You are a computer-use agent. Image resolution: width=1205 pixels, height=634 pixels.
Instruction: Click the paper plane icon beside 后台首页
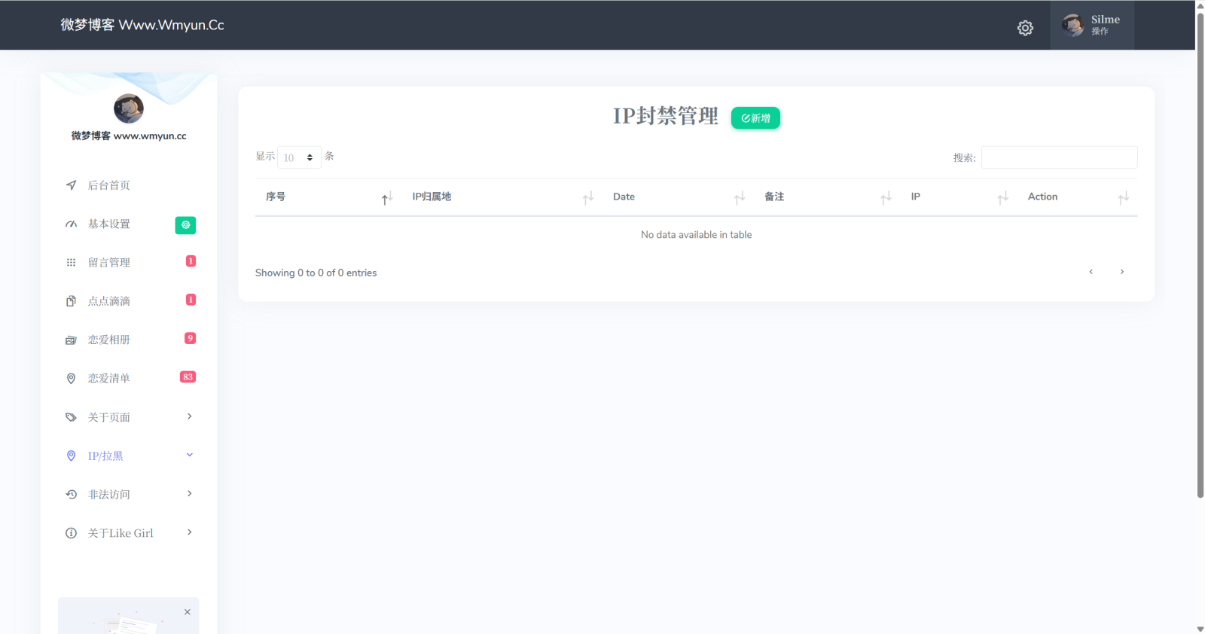point(71,185)
